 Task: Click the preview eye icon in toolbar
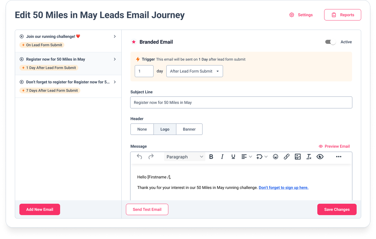click(320, 157)
